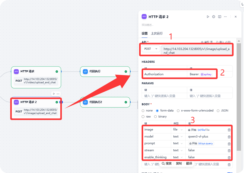244x173 pixels.
Task: Click the 添加描述 description field
Action: 147,25
